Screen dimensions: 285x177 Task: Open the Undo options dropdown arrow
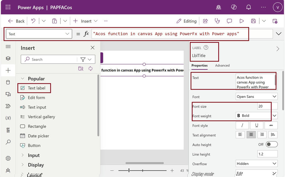point(44,21)
